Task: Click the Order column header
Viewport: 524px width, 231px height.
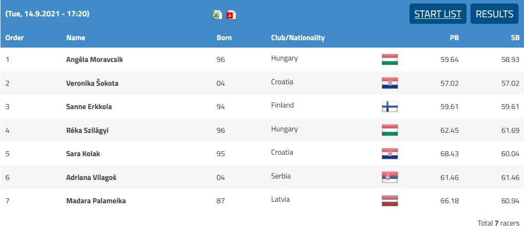Action: click(15, 38)
